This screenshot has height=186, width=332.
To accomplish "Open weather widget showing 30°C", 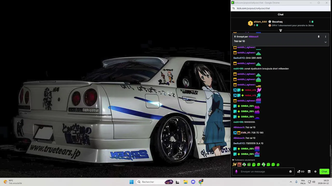I will pos(12,182).
